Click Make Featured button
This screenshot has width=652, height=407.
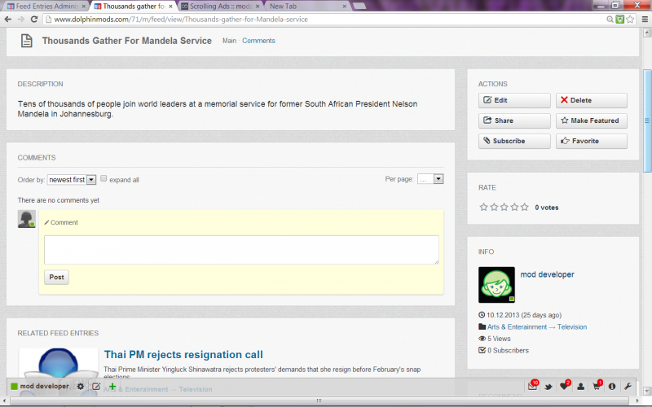pos(592,120)
